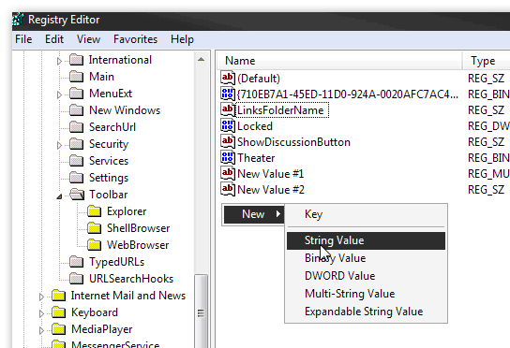510x348 pixels.
Task: Choose Key from the New submenu
Action: (x=366, y=214)
